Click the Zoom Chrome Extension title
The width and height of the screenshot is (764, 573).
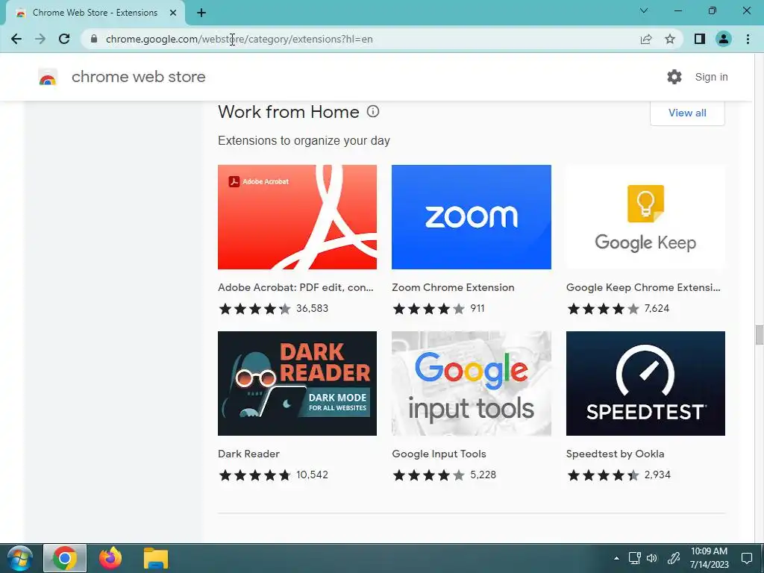[x=453, y=287]
